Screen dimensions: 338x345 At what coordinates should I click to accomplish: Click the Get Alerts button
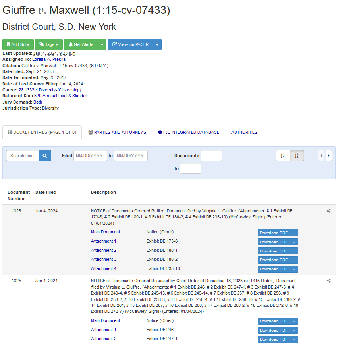[81, 44]
